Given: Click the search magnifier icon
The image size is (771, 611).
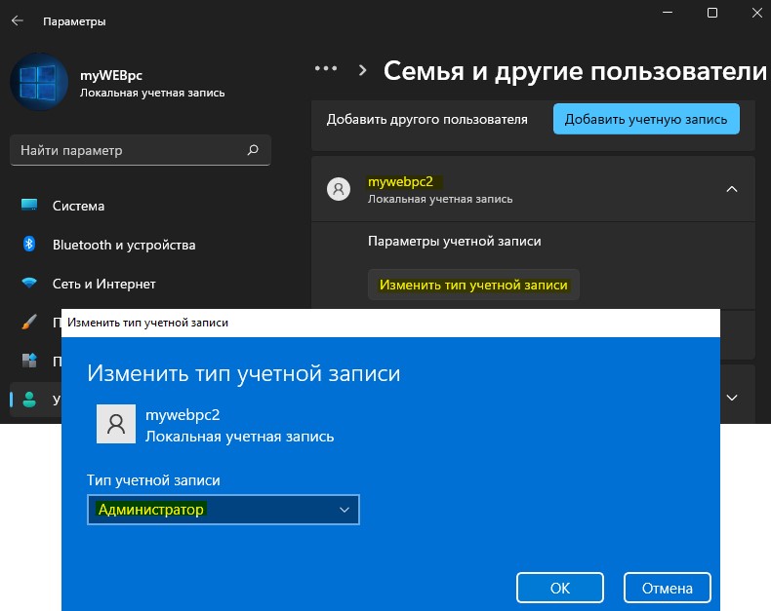Looking at the screenshot, I should [x=253, y=150].
